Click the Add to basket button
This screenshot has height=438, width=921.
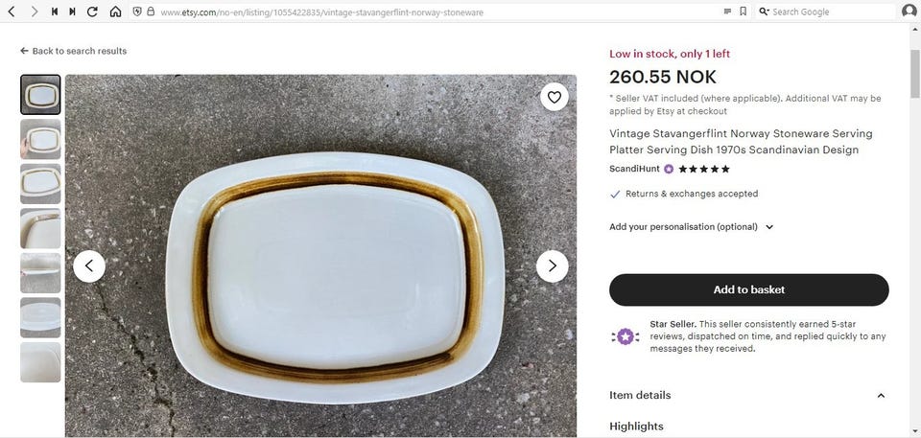pyautogui.click(x=748, y=289)
